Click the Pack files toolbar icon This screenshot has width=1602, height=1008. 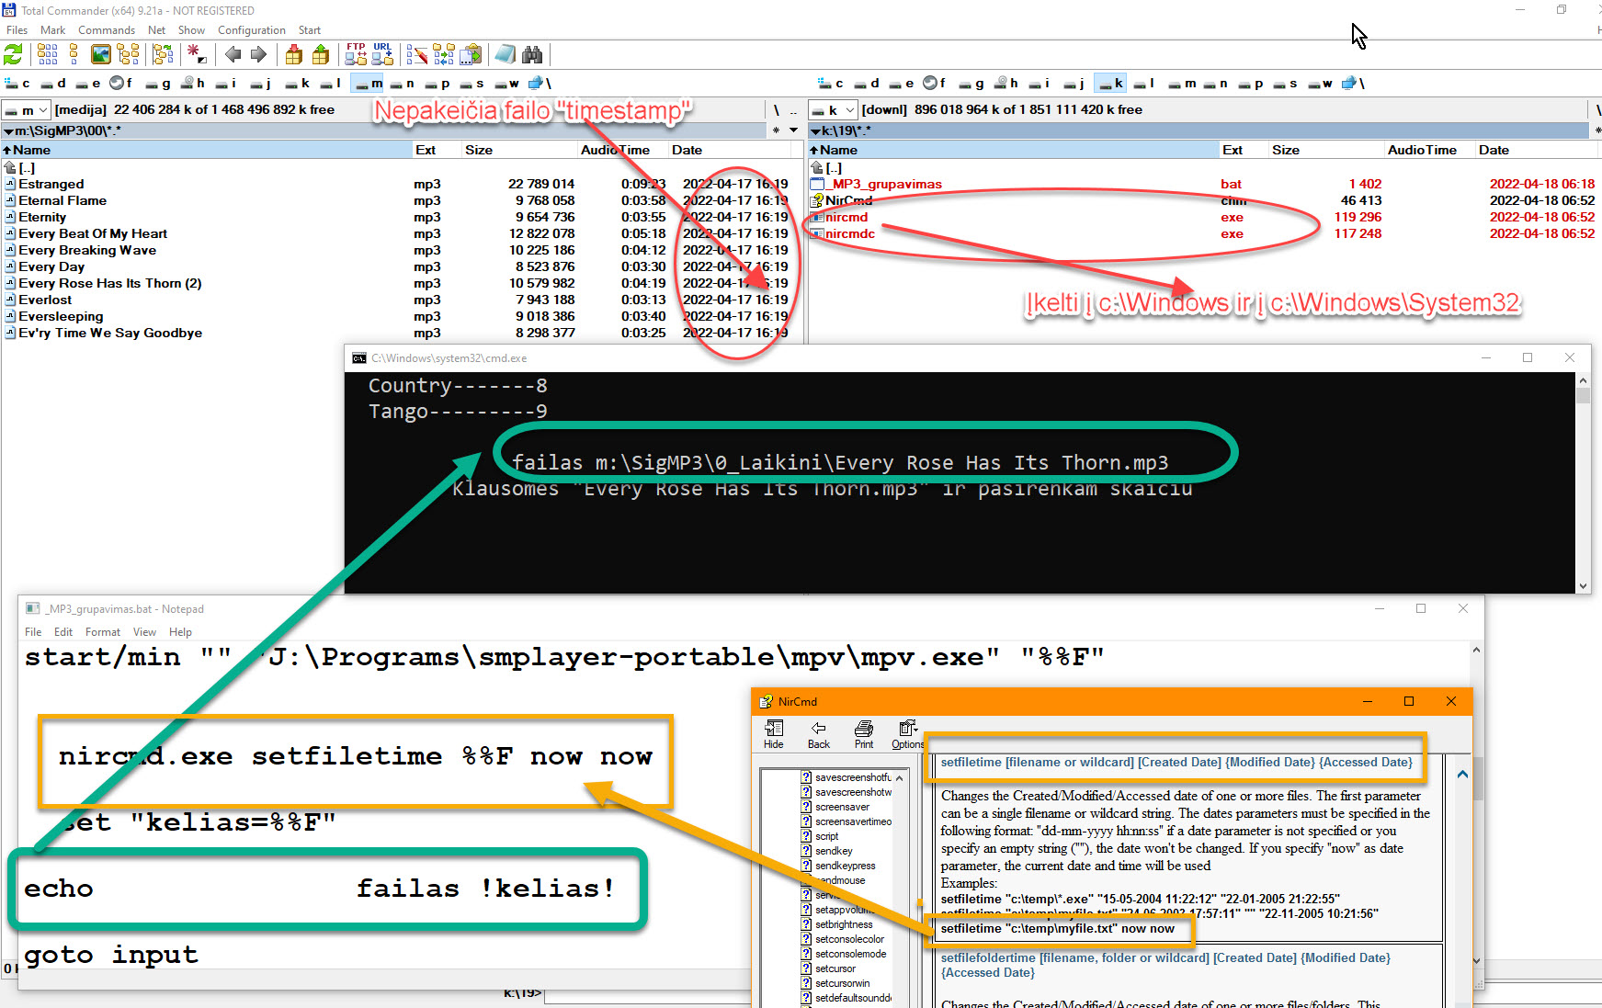294,55
